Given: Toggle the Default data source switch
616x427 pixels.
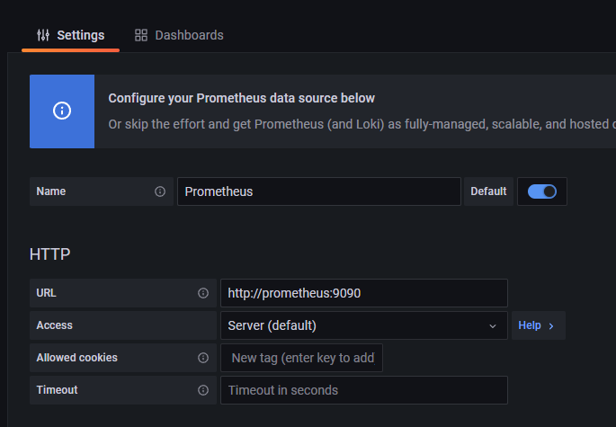Looking at the screenshot, I should pos(542,191).
